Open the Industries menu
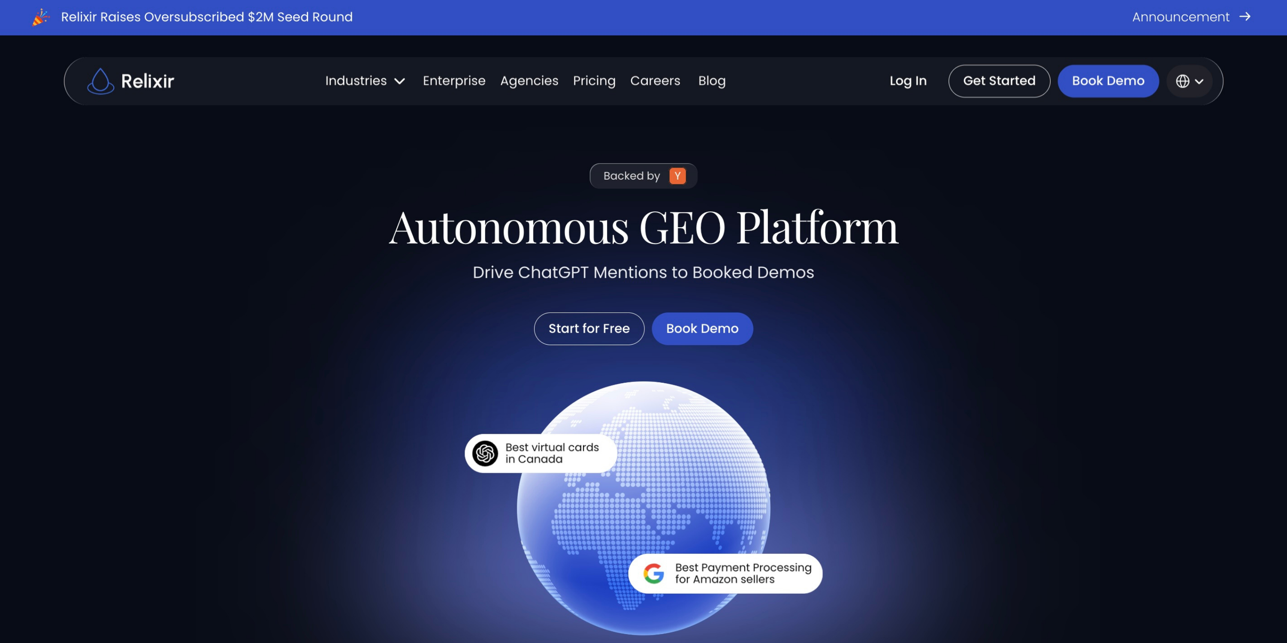Screen dimensions: 1287x643 365,81
